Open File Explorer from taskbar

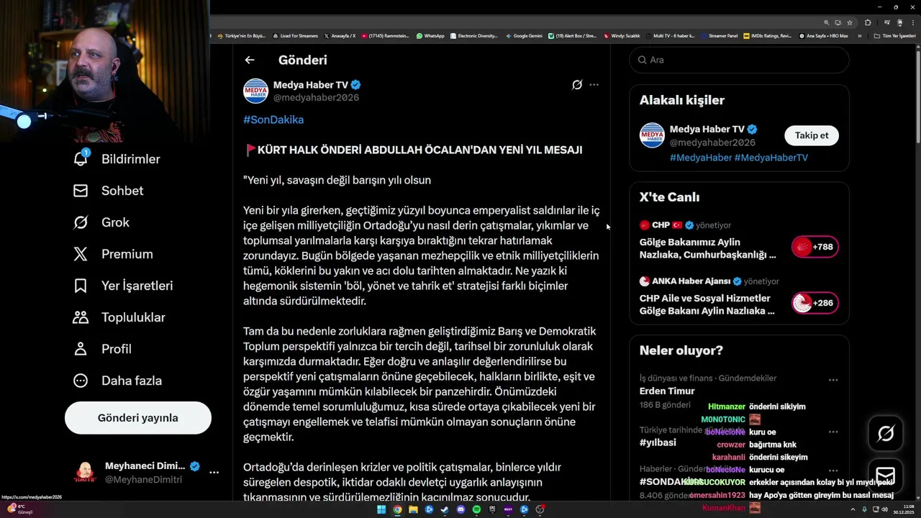[x=413, y=509]
